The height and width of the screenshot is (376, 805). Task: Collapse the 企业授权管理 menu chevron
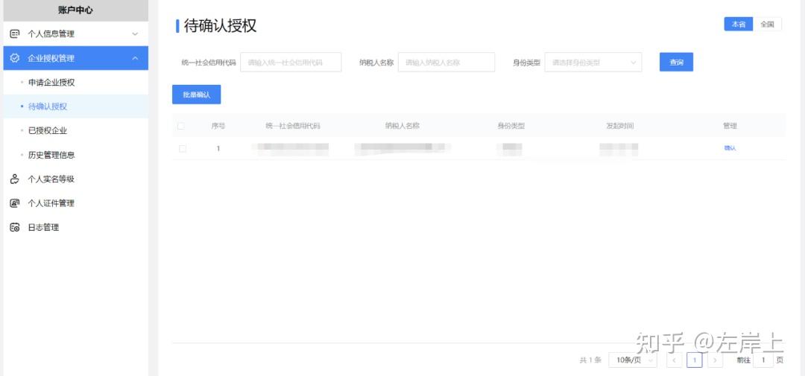click(135, 58)
